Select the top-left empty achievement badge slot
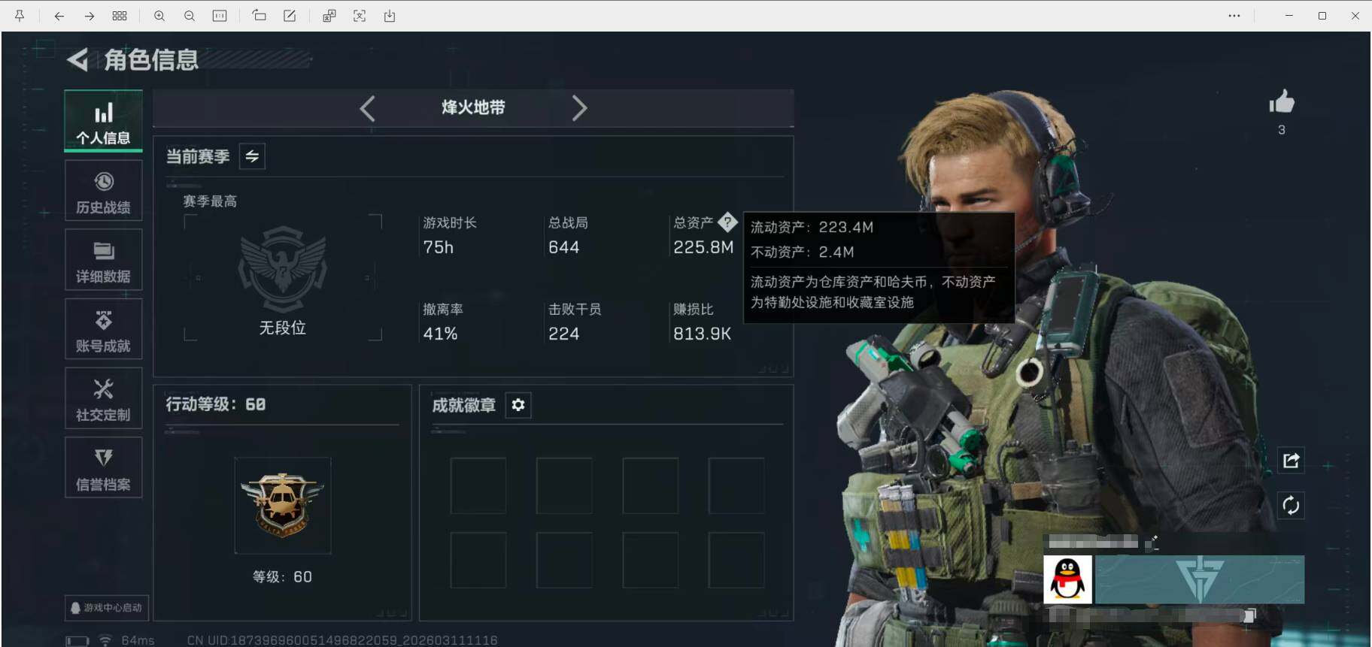The width and height of the screenshot is (1372, 647). pyautogui.click(x=478, y=485)
